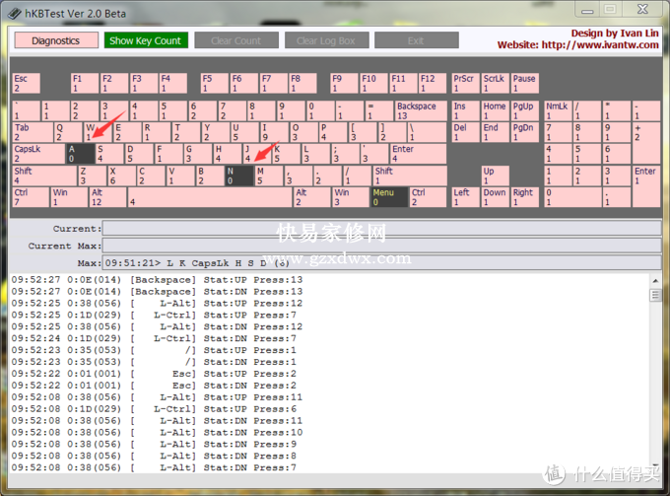670x496 pixels.
Task: Click the End key tile
Action: click(496, 132)
